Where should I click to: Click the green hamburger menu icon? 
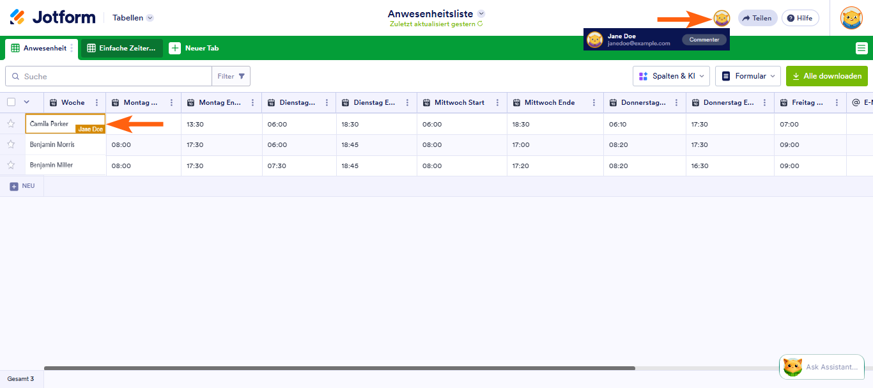click(x=861, y=48)
